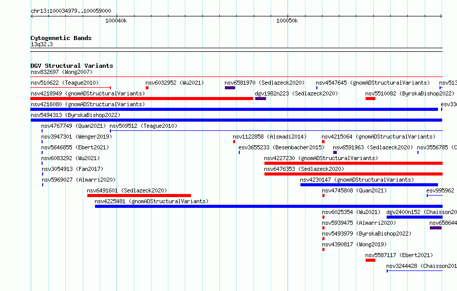The width and height of the screenshot is (457, 291).
Task: Select the nsv4390817 (Wong2019) label
Action: click(x=354, y=244)
